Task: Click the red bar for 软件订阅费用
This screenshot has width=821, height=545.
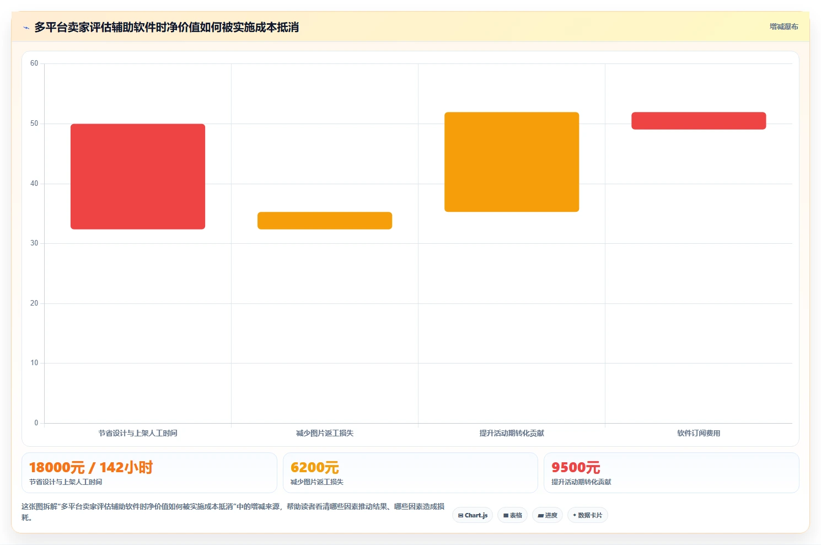Action: click(699, 121)
